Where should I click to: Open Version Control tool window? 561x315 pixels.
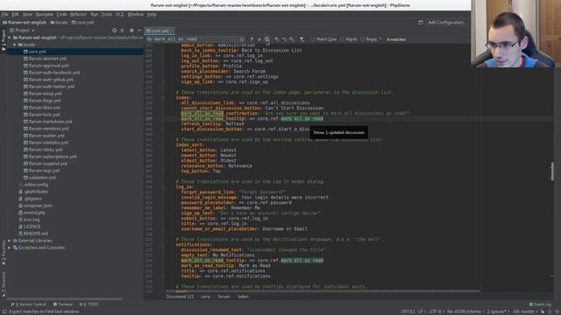(x=29, y=304)
